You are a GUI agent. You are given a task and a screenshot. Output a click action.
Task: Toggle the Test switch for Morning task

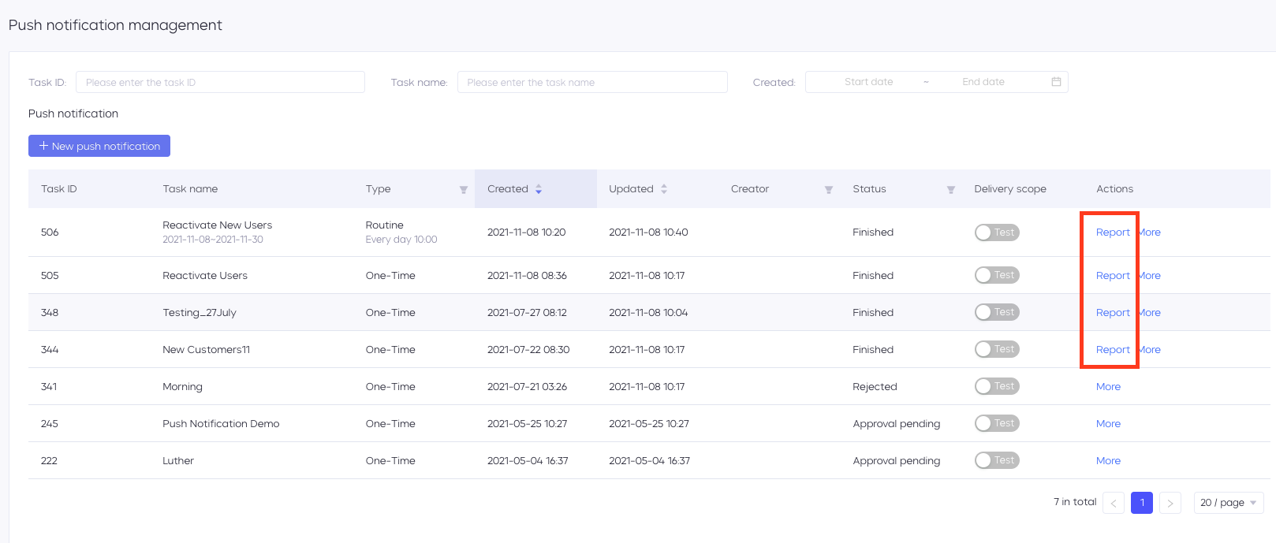[x=997, y=386]
